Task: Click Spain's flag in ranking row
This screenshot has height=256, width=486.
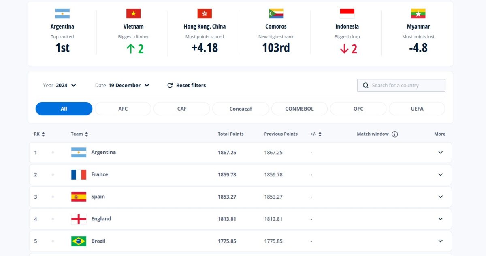Action: pos(79,197)
